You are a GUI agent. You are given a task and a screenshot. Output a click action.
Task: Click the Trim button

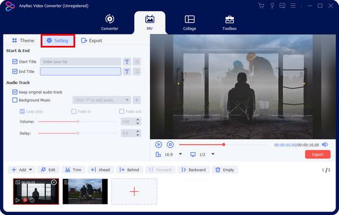click(x=73, y=170)
